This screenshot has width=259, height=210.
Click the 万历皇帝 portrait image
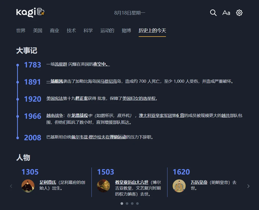[179, 186]
